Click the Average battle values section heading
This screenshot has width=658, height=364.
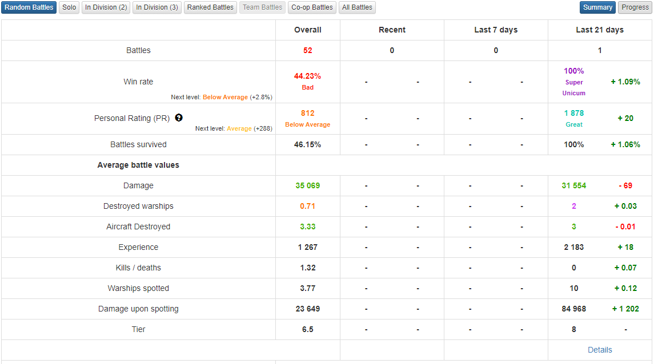click(138, 165)
